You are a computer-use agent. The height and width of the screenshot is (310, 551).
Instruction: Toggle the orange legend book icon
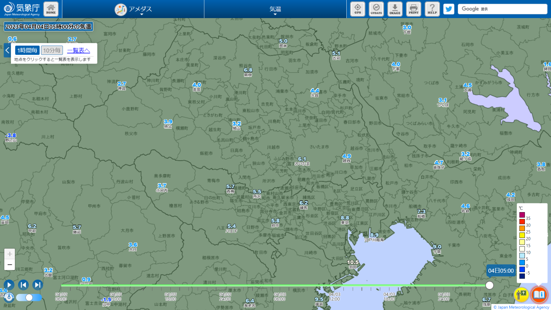539,294
